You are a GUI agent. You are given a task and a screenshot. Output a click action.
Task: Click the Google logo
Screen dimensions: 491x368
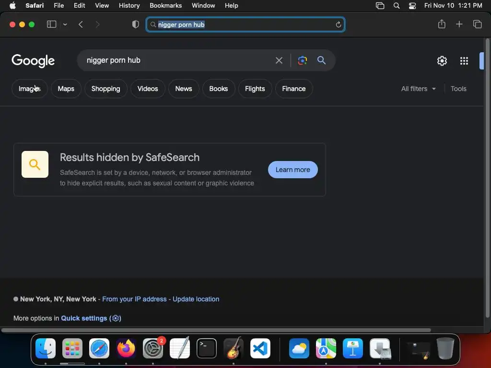33,61
